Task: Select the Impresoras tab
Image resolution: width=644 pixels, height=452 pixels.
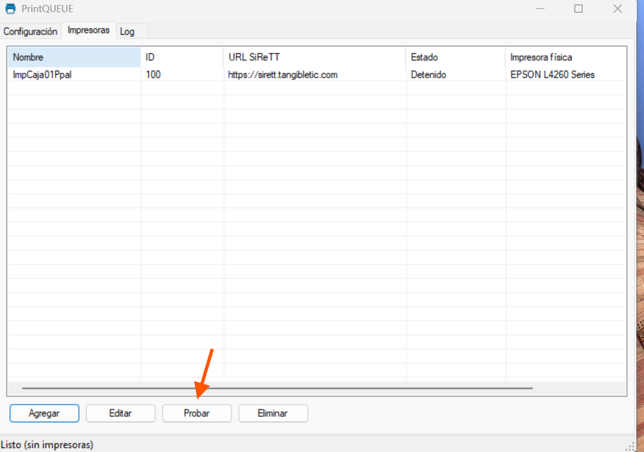Action: click(89, 30)
